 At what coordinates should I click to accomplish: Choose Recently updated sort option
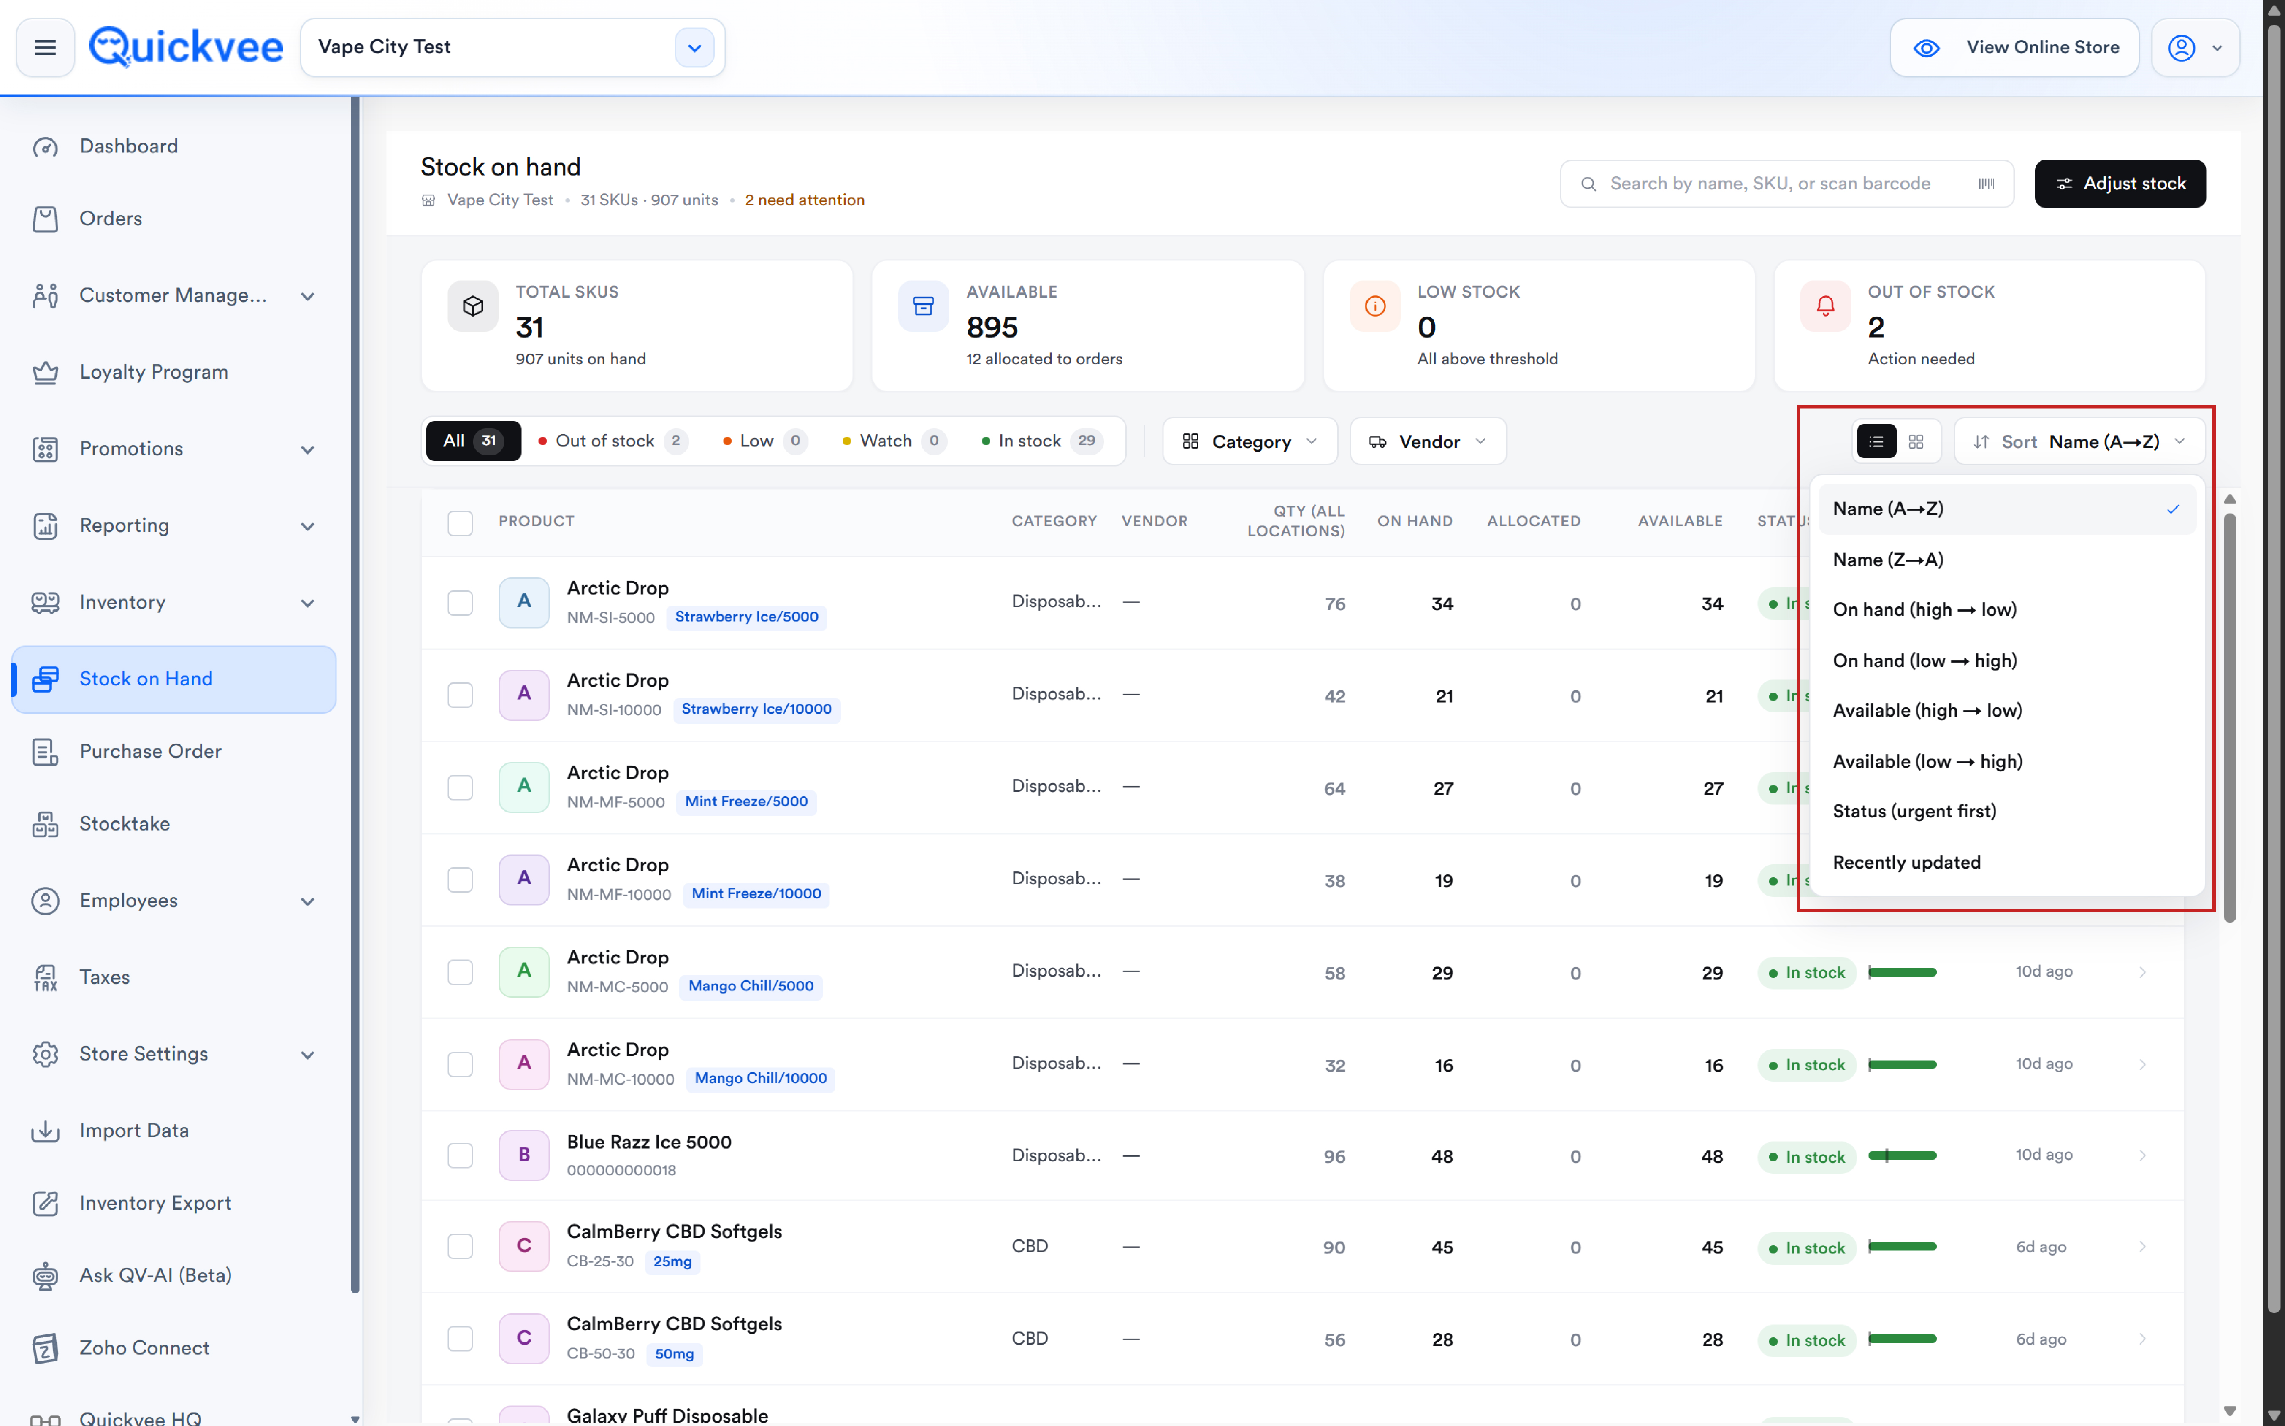point(2007,863)
